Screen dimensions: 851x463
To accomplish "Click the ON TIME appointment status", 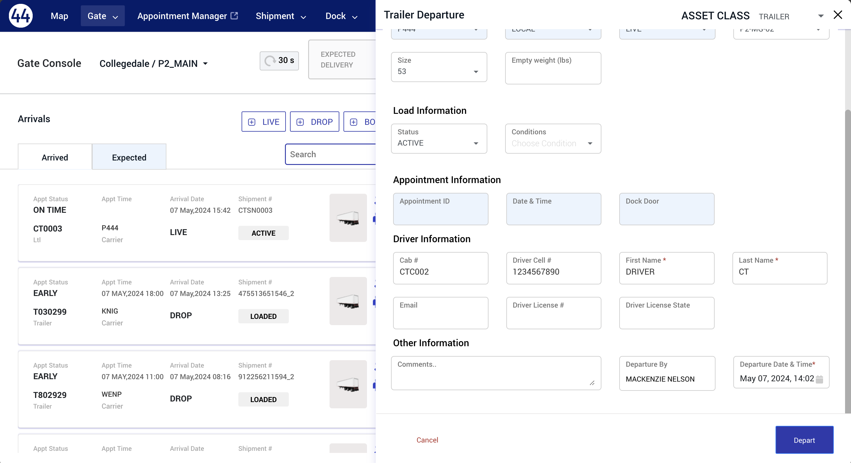I will pyautogui.click(x=50, y=210).
